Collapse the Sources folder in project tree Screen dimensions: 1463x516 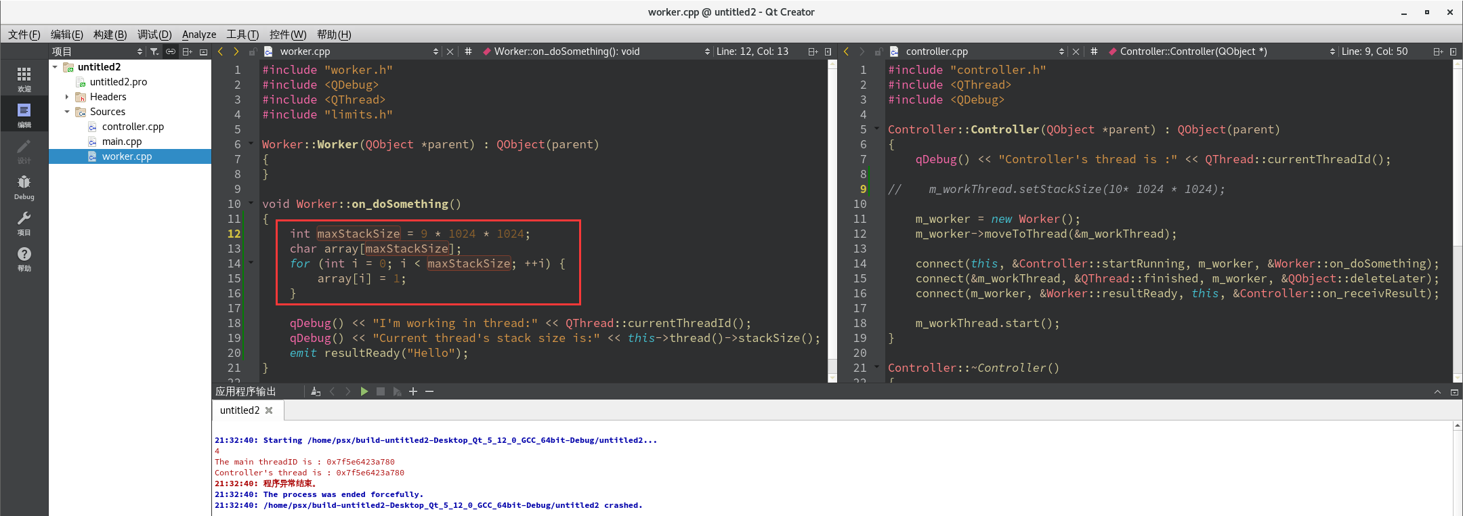[67, 112]
